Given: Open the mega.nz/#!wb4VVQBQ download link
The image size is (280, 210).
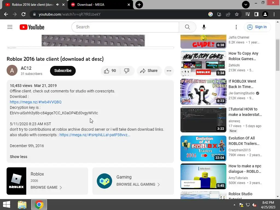Looking at the screenshot, I should click(36, 102).
